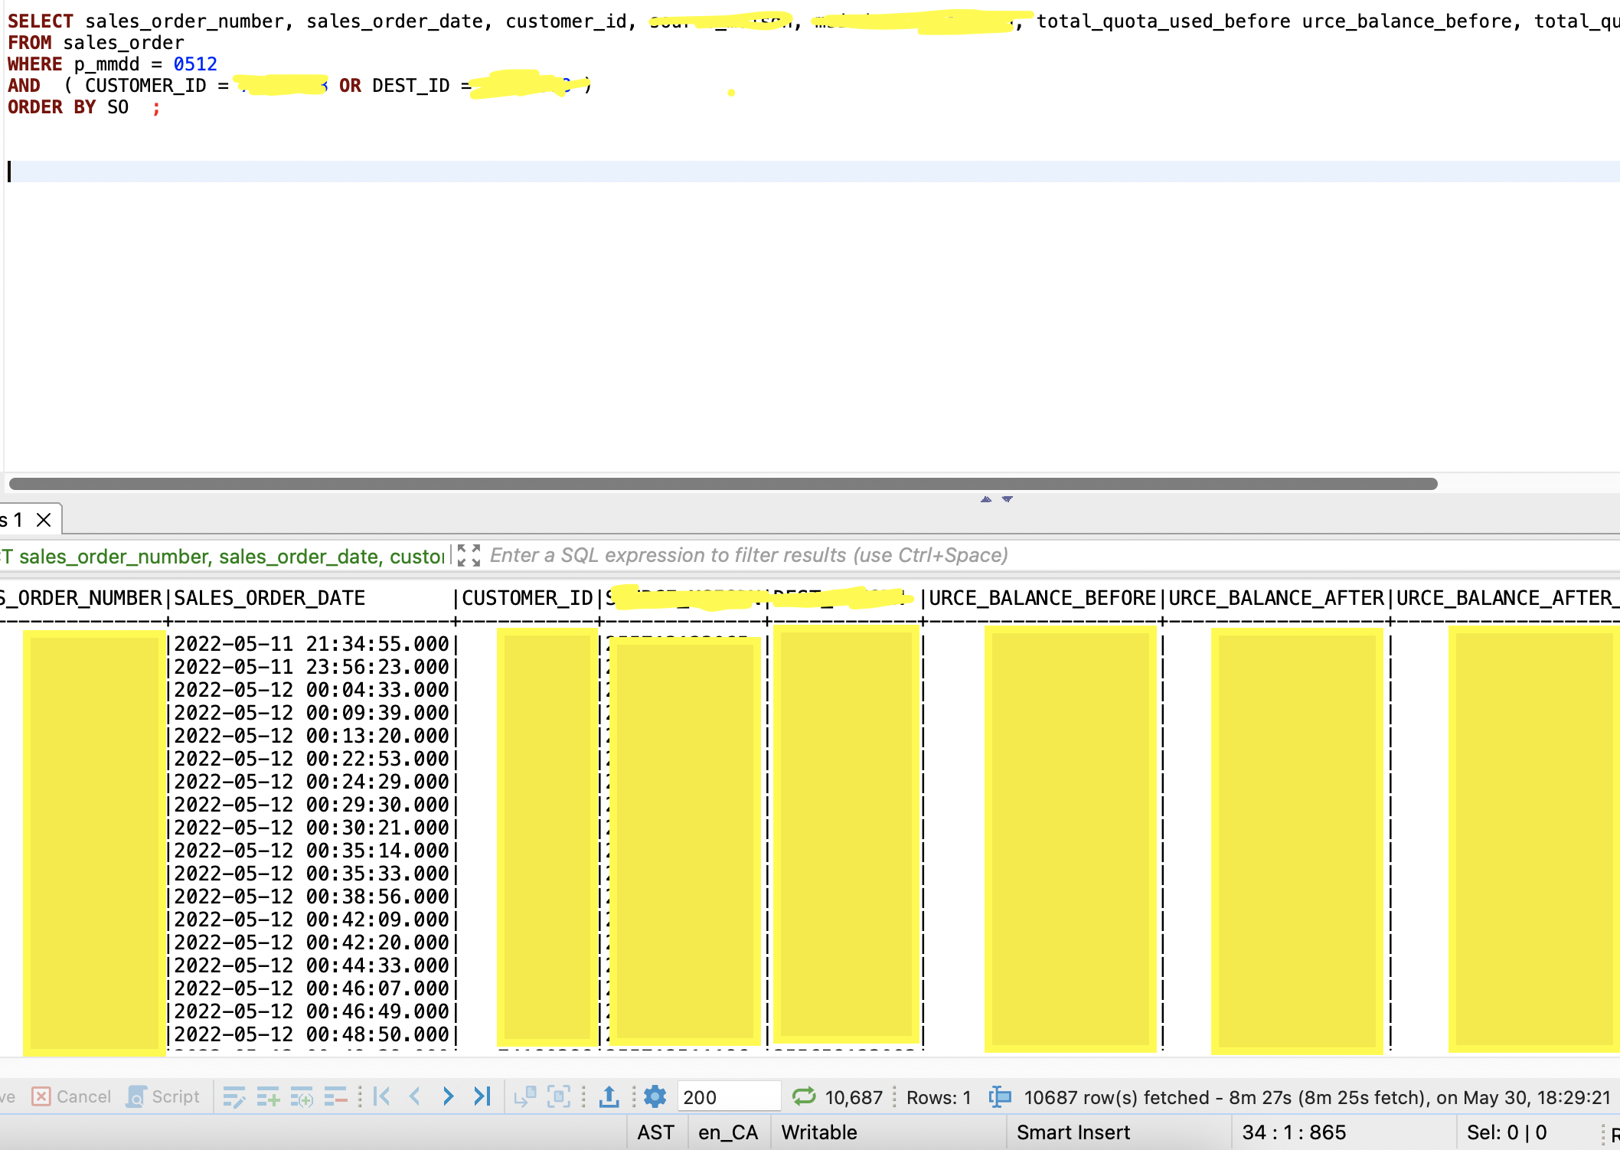Click the Generate Script icon

[x=162, y=1096]
